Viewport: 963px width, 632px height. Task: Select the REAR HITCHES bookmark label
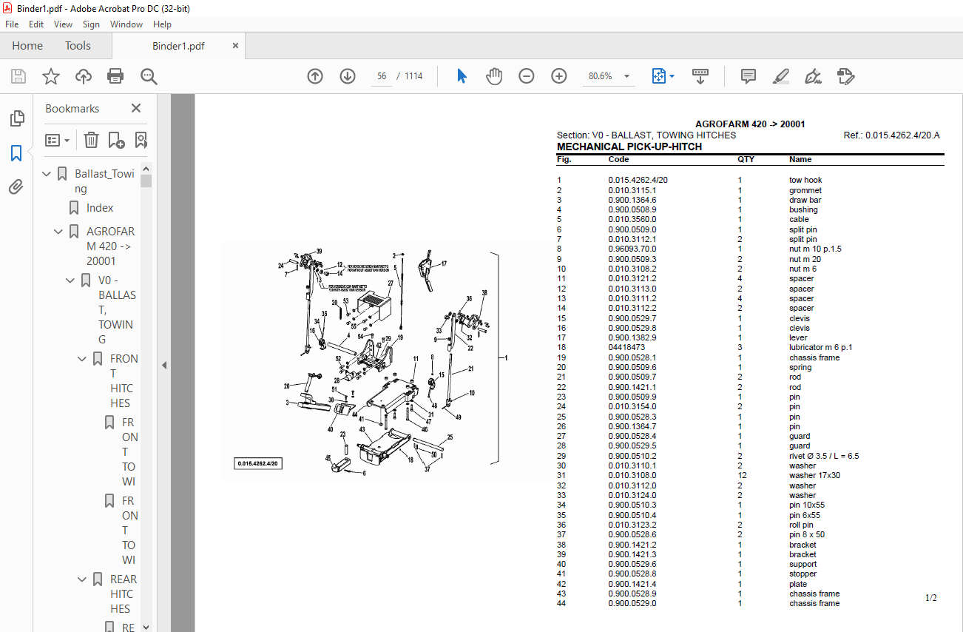point(124,594)
